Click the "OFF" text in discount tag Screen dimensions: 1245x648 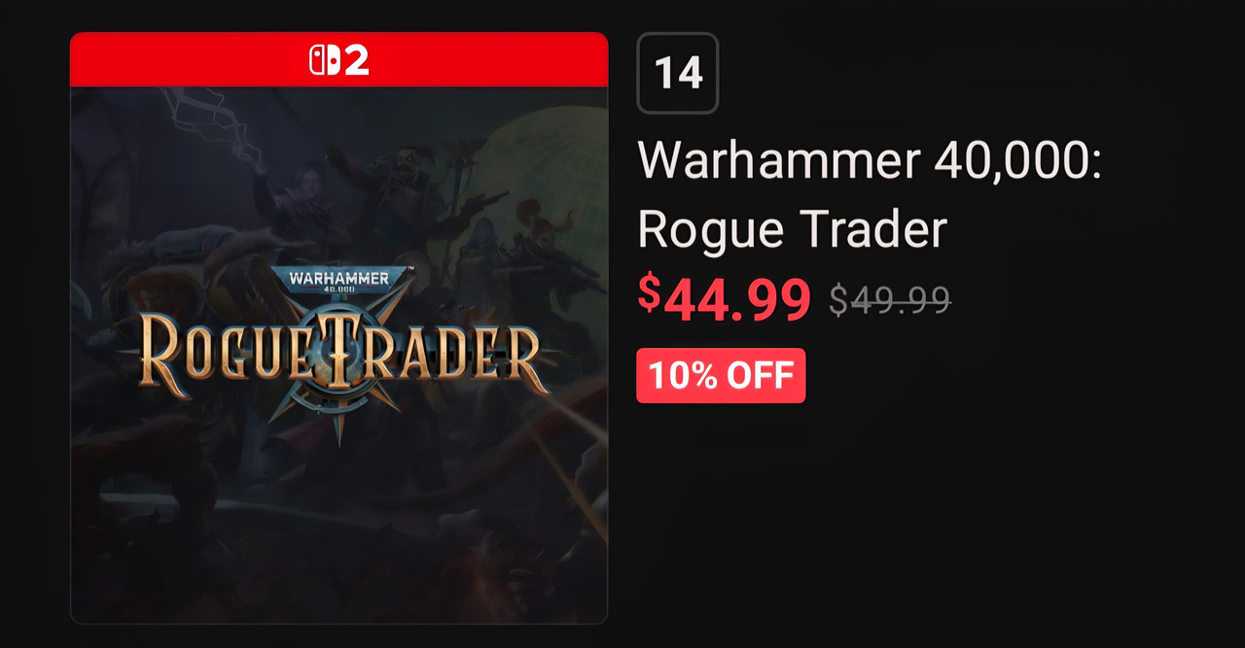pos(759,375)
